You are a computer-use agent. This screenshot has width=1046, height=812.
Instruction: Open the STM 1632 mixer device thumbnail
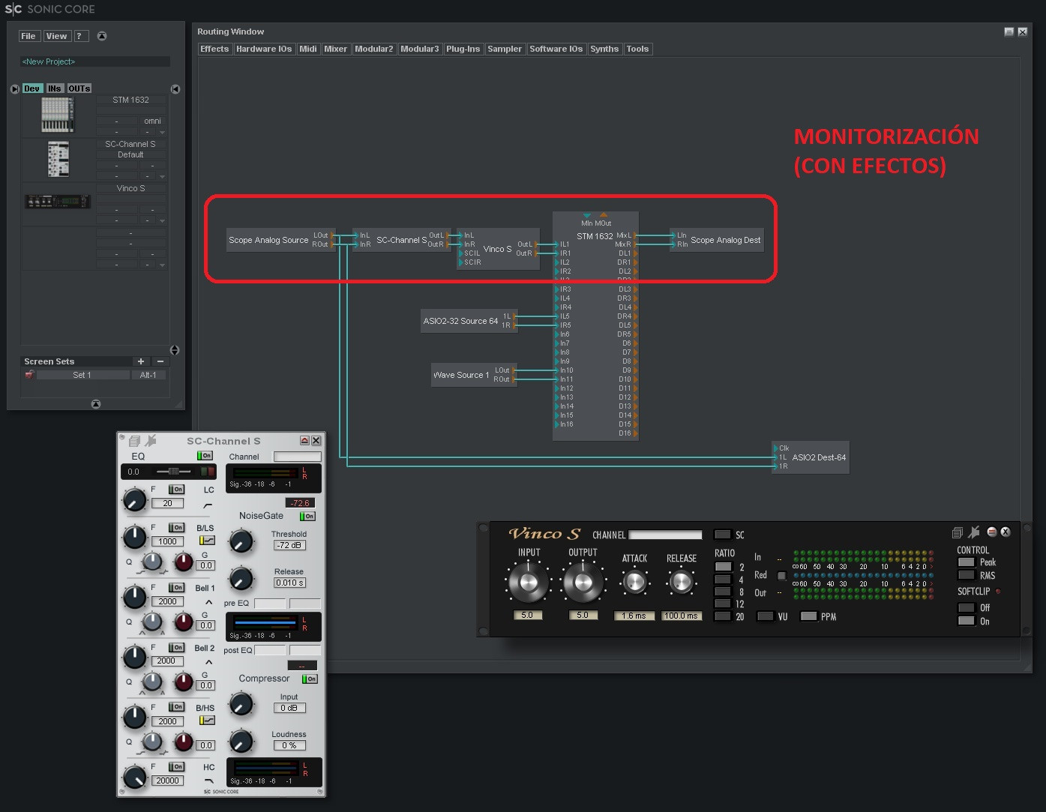pos(58,115)
